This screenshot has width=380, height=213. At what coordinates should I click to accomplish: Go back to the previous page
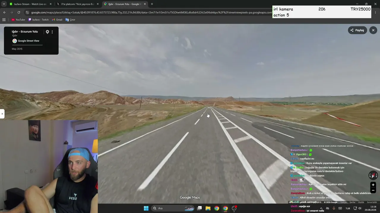point(4,12)
